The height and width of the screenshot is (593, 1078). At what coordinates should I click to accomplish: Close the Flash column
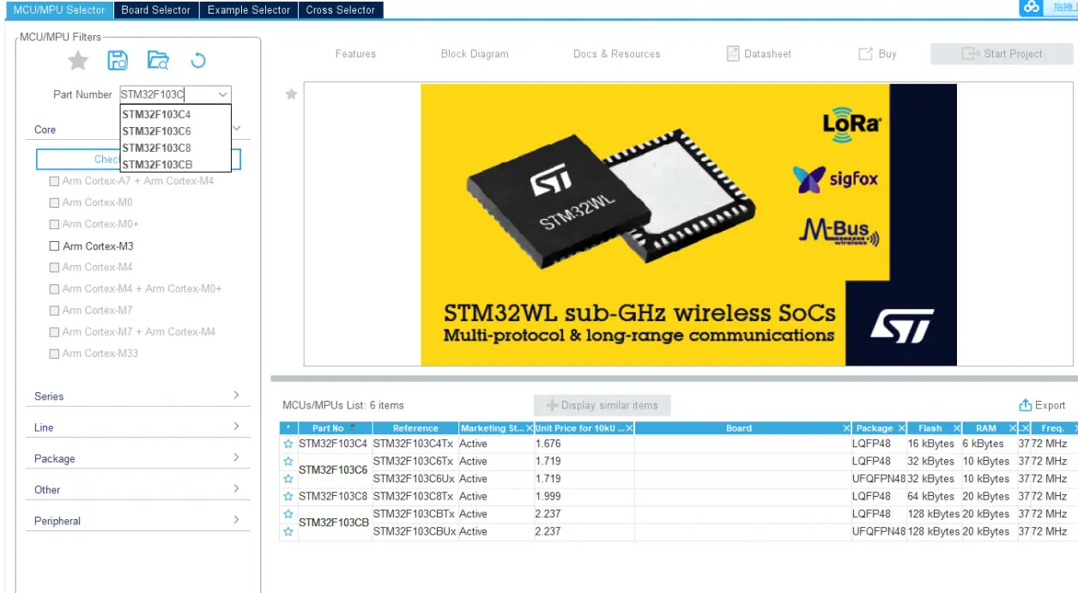pos(956,428)
